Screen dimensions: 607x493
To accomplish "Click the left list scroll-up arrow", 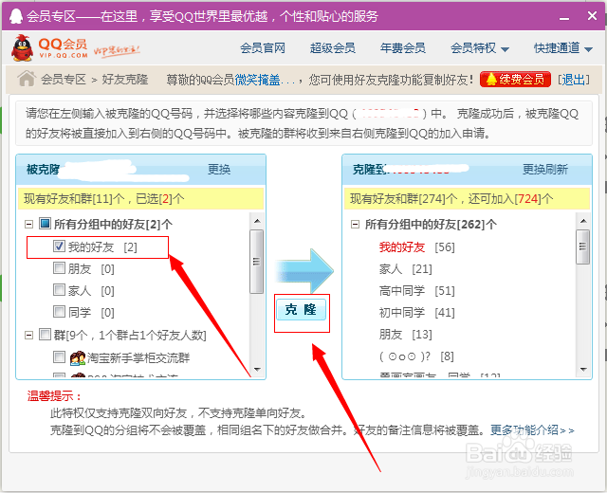I will point(257,221).
